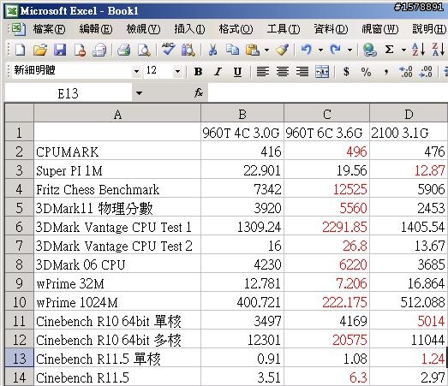This screenshot has height=386, width=448.
Task: Open the 視窗(W) menu
Action: [379, 29]
